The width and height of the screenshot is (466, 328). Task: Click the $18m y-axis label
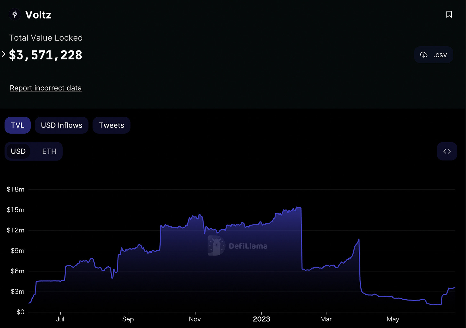coord(16,189)
